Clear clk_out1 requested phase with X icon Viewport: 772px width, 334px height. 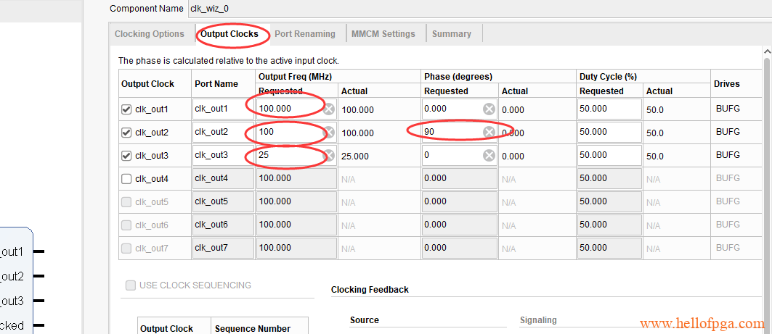pos(489,109)
